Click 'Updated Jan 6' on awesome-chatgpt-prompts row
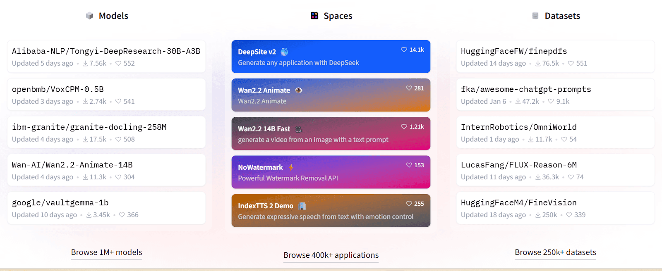662x271 pixels. pyautogui.click(x=483, y=101)
